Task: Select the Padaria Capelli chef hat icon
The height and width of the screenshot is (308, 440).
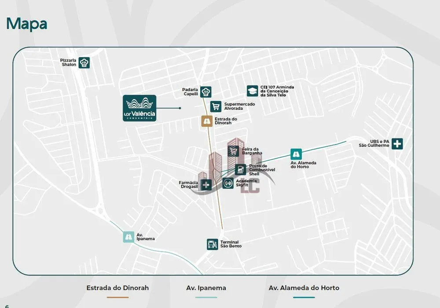Action: pos(205,92)
